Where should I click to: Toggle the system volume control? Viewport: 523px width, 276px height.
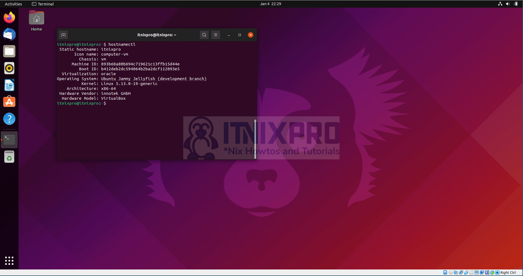coord(508,4)
